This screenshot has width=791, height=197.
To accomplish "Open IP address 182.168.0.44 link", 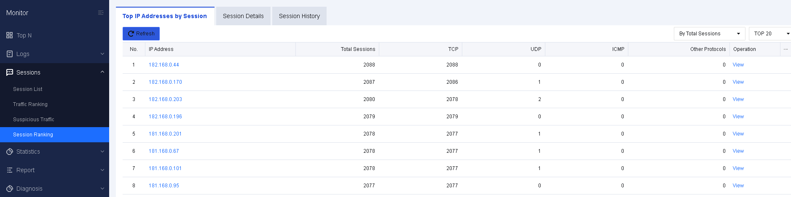I will (x=164, y=65).
